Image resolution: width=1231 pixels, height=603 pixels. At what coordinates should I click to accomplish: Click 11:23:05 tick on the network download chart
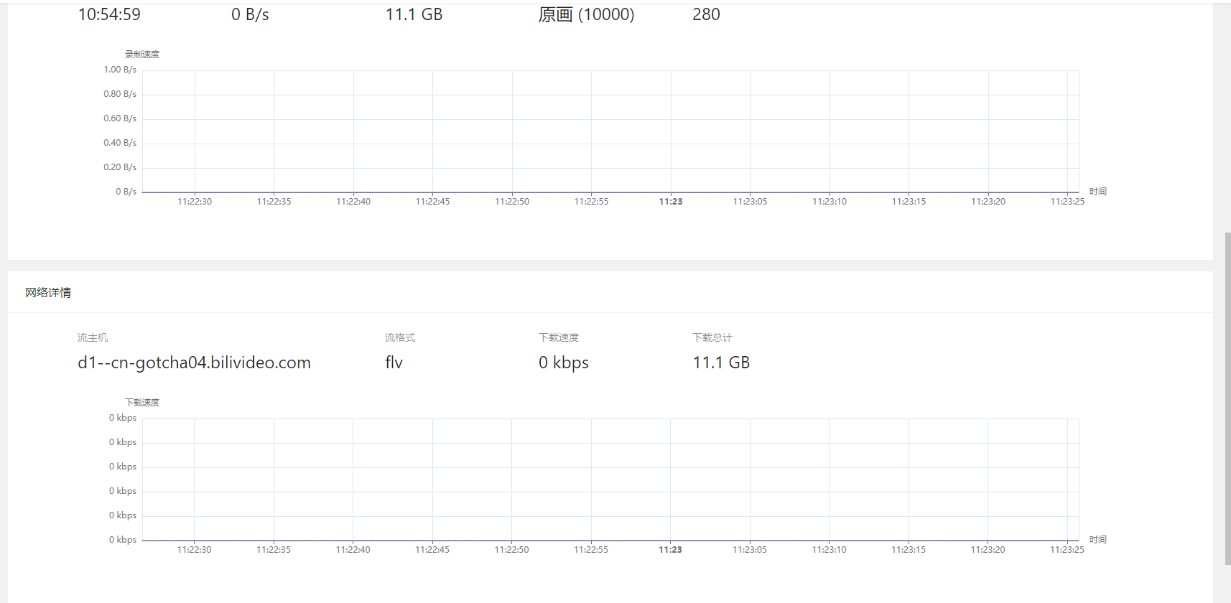(750, 550)
